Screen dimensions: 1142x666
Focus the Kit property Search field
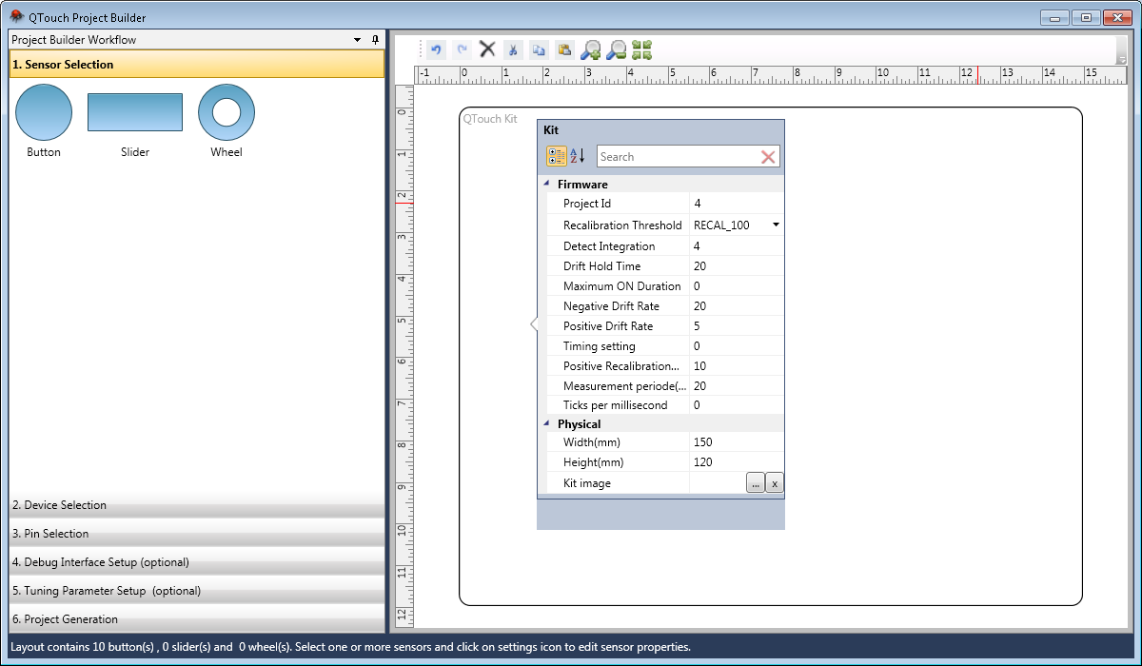[678, 157]
